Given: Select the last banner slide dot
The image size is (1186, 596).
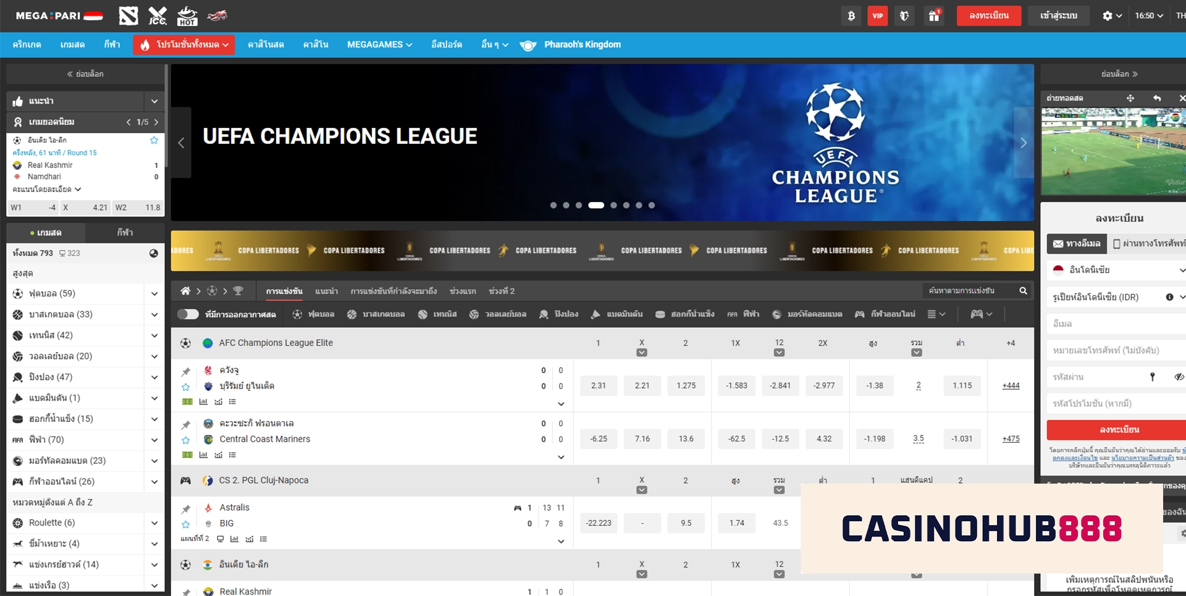Looking at the screenshot, I should (x=651, y=205).
